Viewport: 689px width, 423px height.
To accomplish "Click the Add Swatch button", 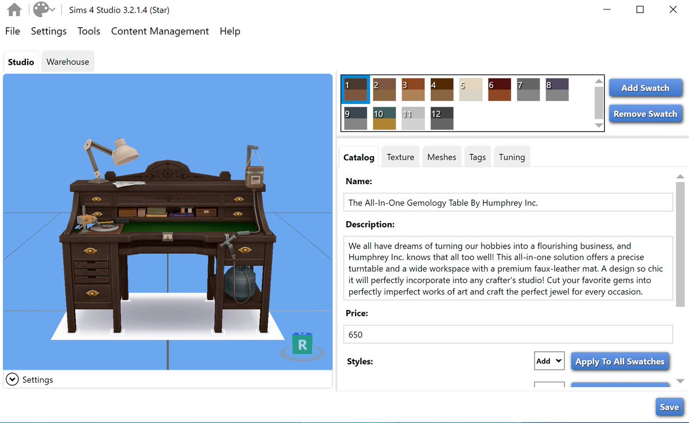I will [x=645, y=88].
